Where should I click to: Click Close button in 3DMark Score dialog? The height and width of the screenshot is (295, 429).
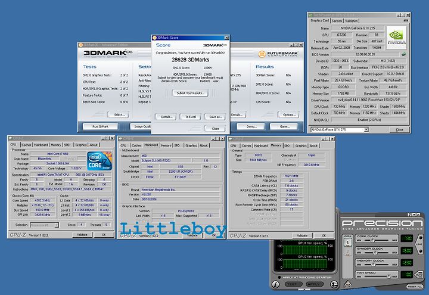[215, 129]
